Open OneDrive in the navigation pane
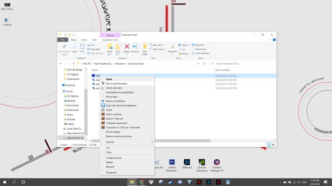Image resolution: width=332 pixels, height=186 pixels. click(x=70, y=85)
